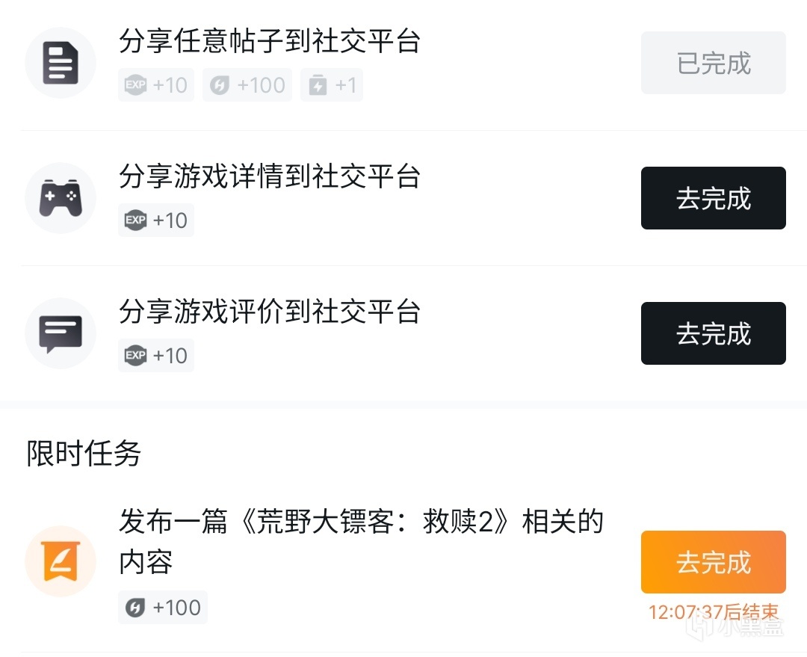Tap the orange 去完成 button
This screenshot has width=807, height=657.
point(713,562)
